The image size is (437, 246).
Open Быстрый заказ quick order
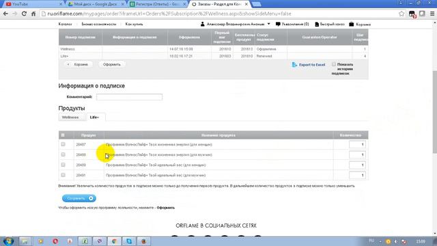[330, 25]
